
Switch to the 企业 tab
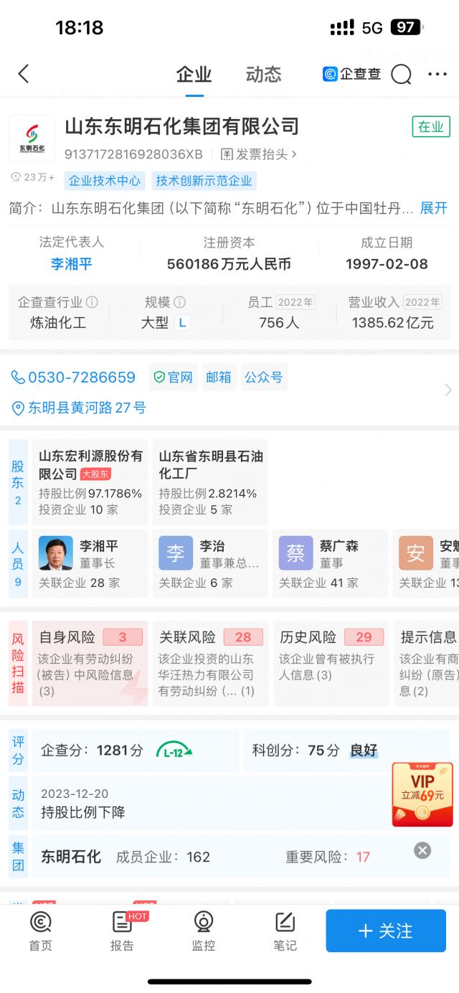coord(194,75)
